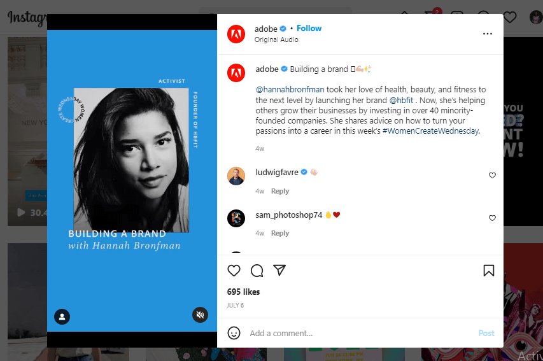Open the comment bubble icon
The image size is (543, 361).
257,271
